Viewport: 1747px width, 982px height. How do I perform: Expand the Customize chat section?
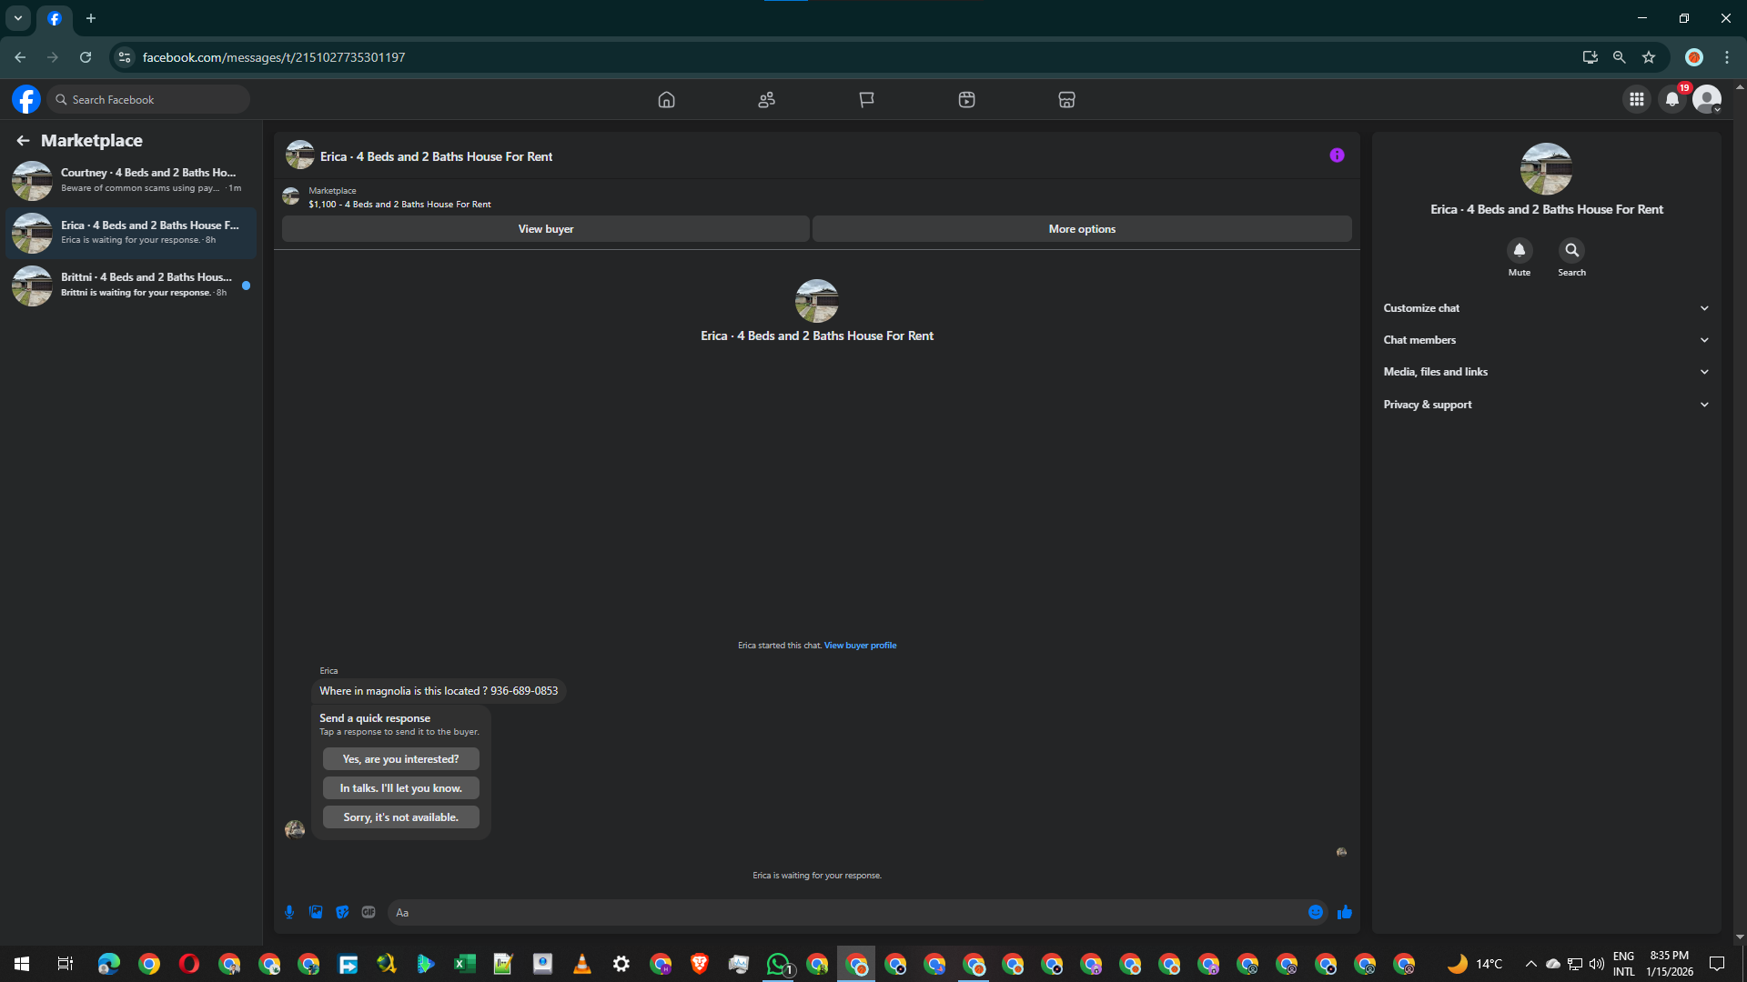(1546, 308)
